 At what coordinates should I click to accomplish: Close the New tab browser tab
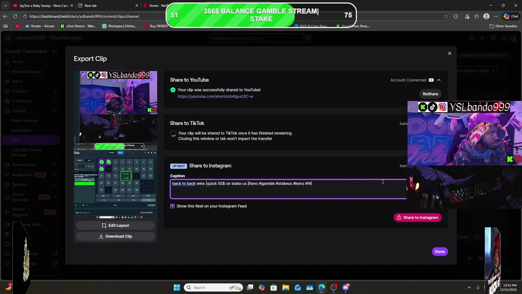[x=137, y=6]
